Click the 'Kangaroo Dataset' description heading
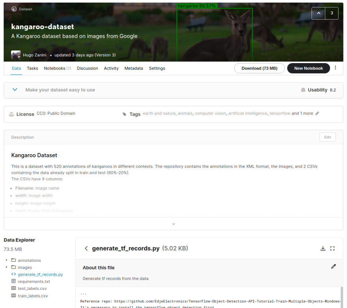The image size is (347, 308). [34, 155]
